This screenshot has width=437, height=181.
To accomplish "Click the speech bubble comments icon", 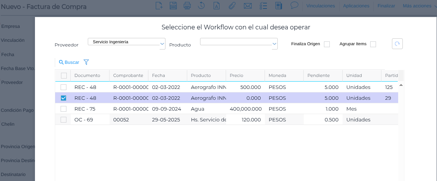I will pyautogui.click(x=294, y=5).
